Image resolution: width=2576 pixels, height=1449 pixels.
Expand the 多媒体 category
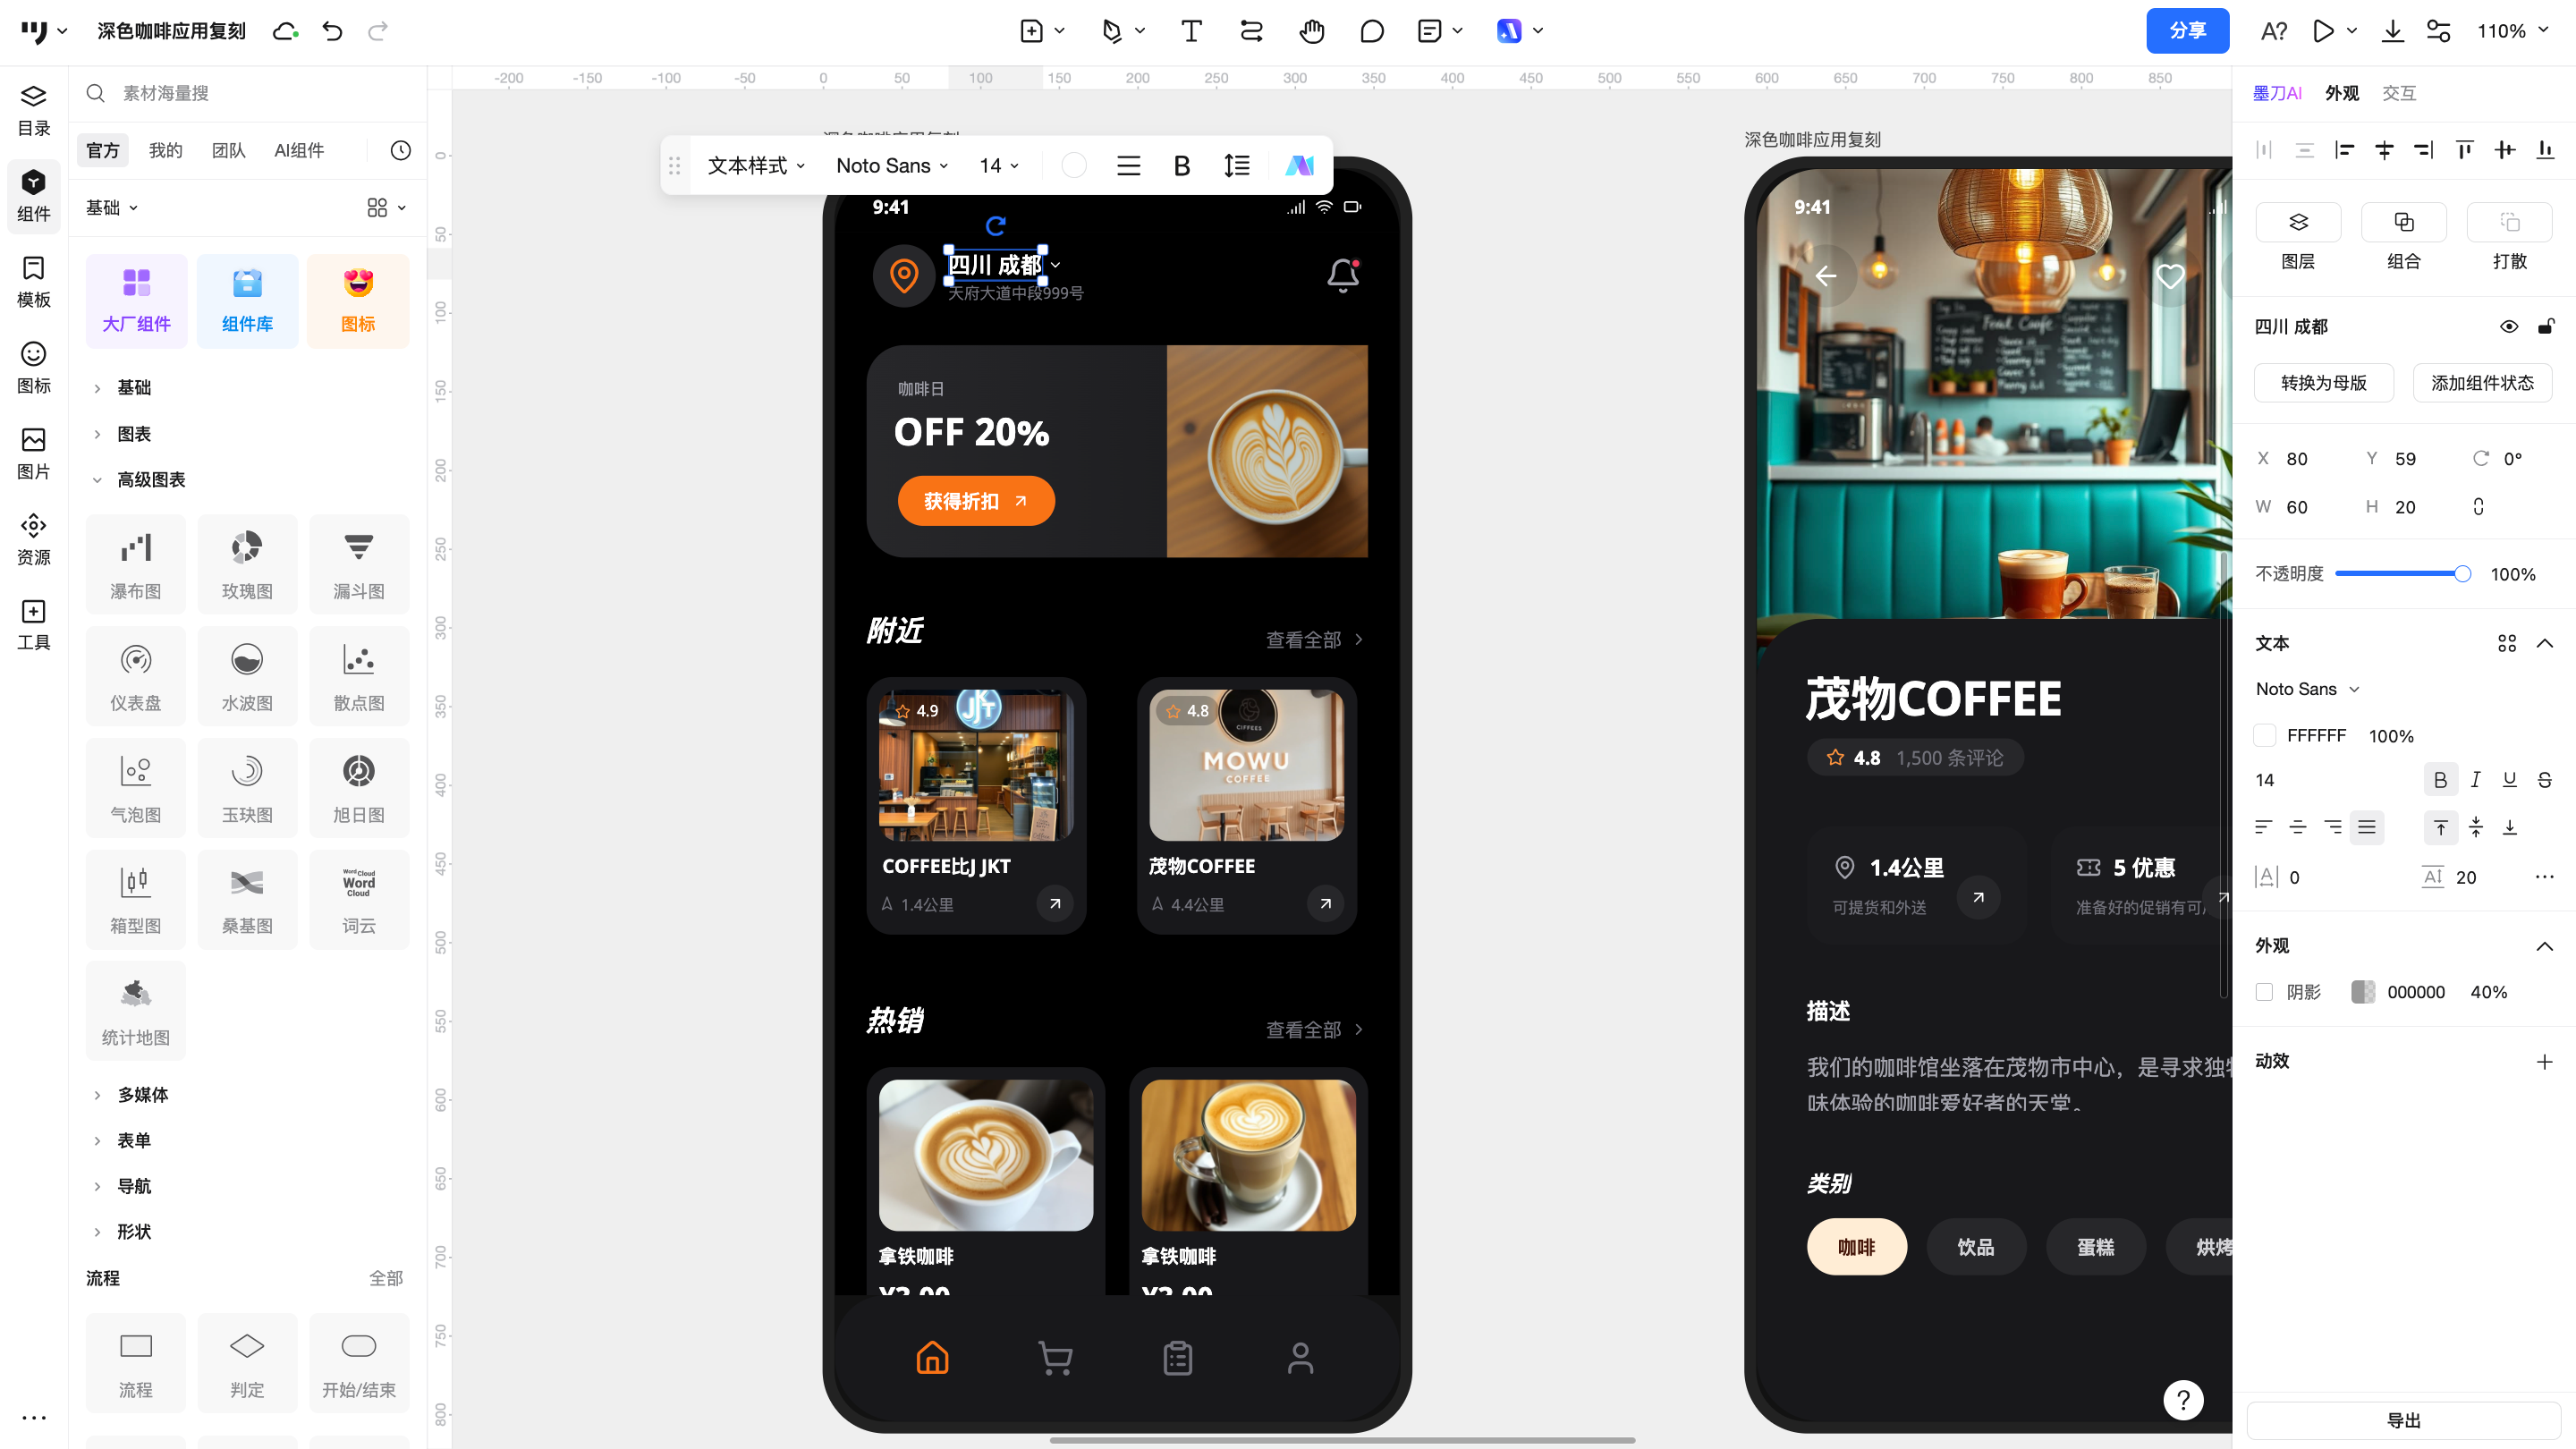[x=142, y=1095]
